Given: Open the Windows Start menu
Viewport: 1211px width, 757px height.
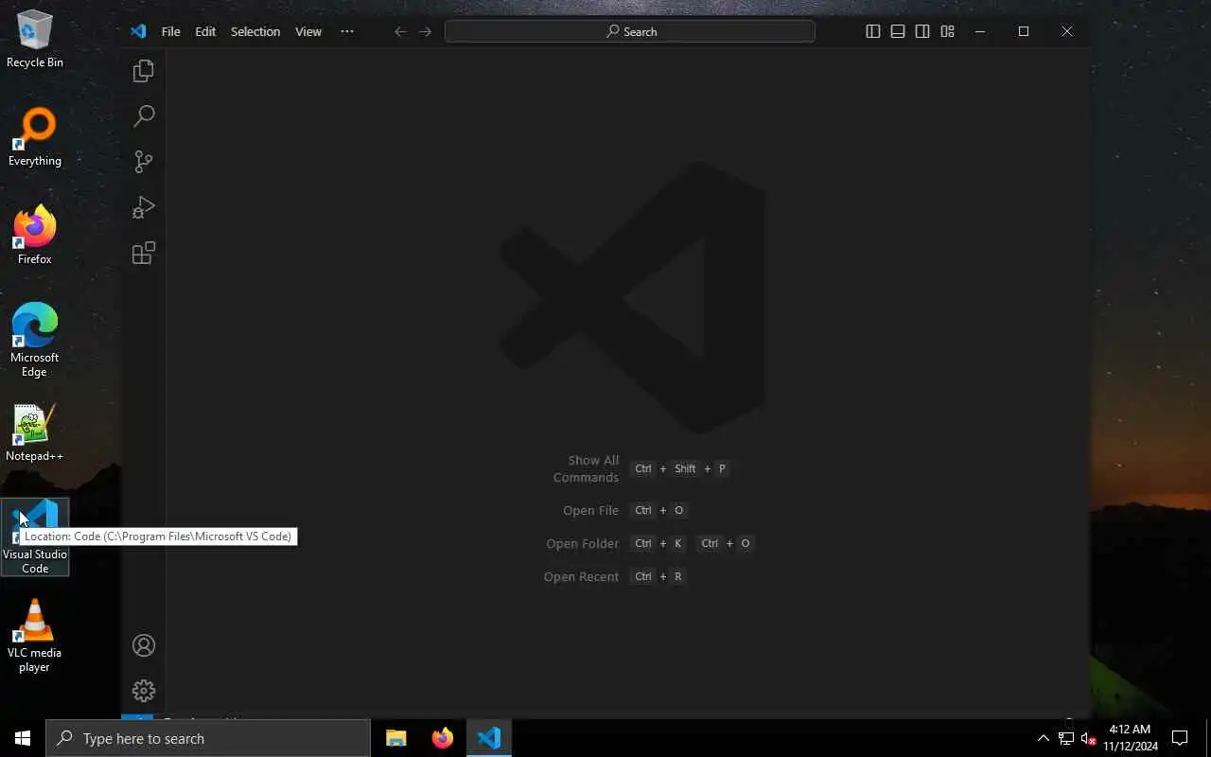Looking at the screenshot, I should [23, 738].
